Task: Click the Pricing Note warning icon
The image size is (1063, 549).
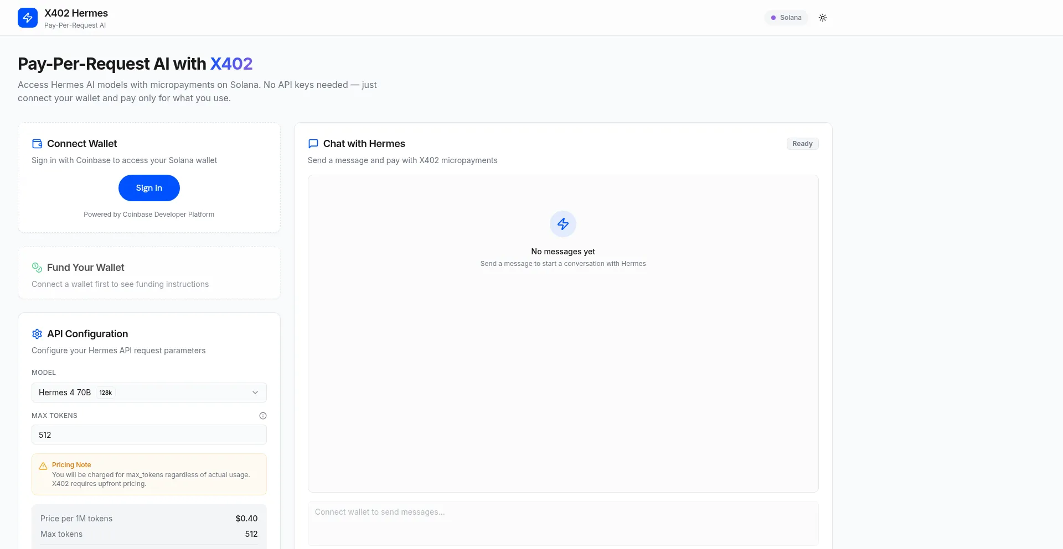Action: [43, 466]
